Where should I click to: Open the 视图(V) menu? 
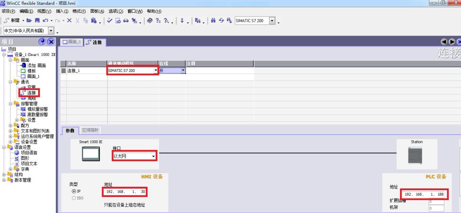[x=44, y=11]
